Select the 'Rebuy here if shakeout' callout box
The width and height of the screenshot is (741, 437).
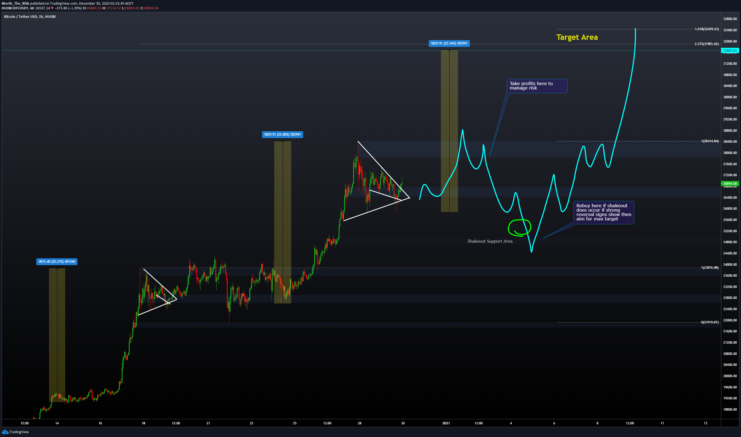[x=603, y=213]
